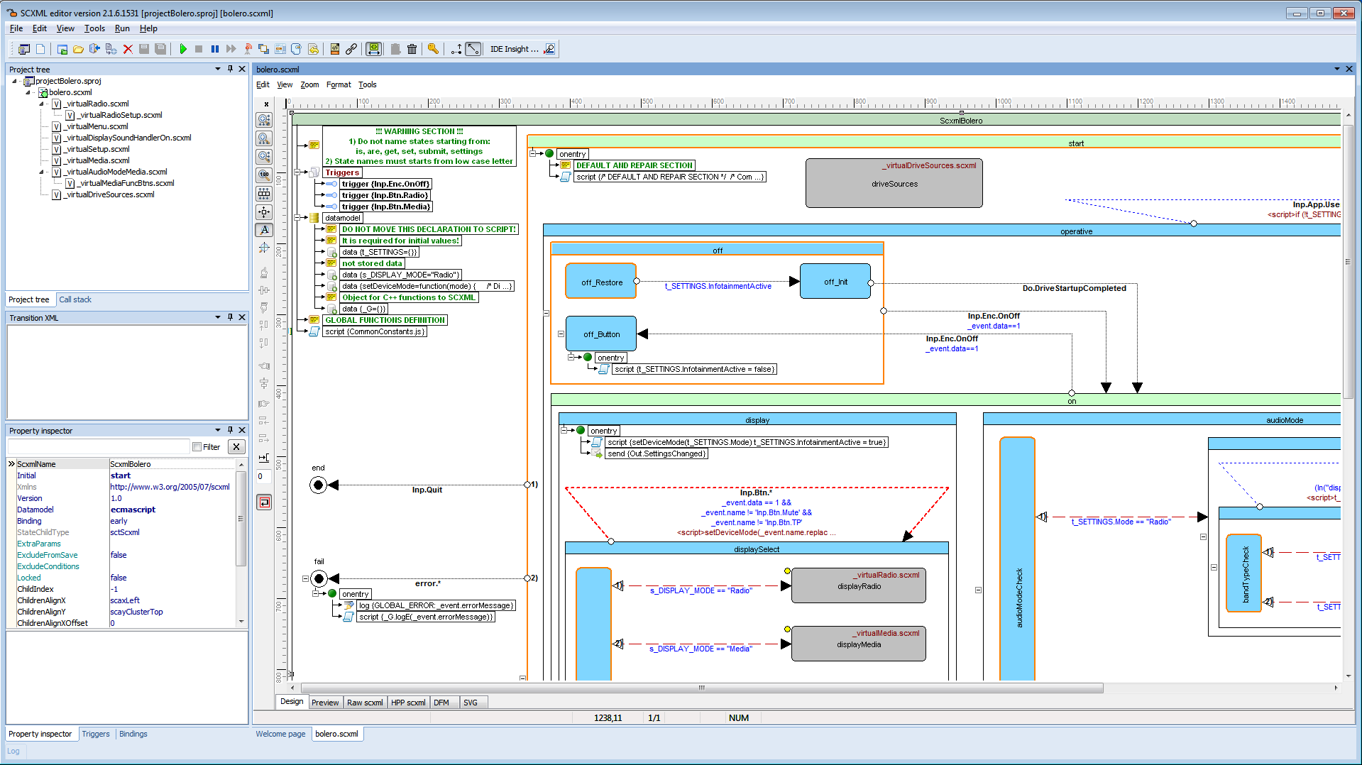Viewport: 1362px width, 765px height.
Task: Click the green Run play button
Action: point(183,49)
